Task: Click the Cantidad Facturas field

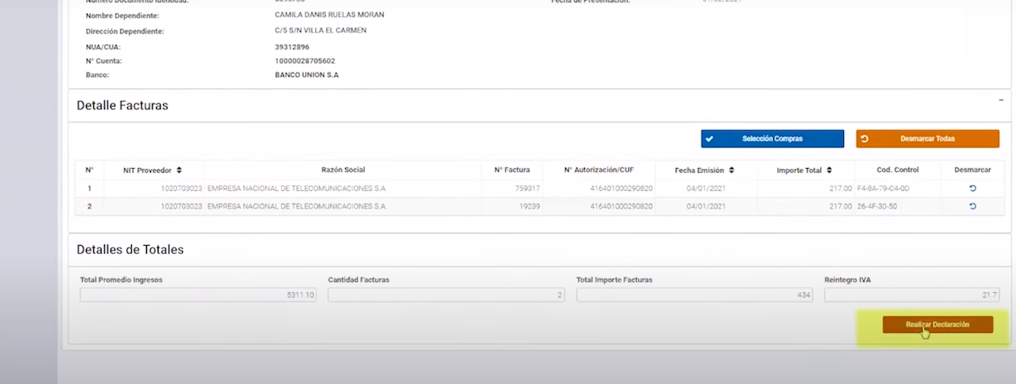Action: pos(446,295)
